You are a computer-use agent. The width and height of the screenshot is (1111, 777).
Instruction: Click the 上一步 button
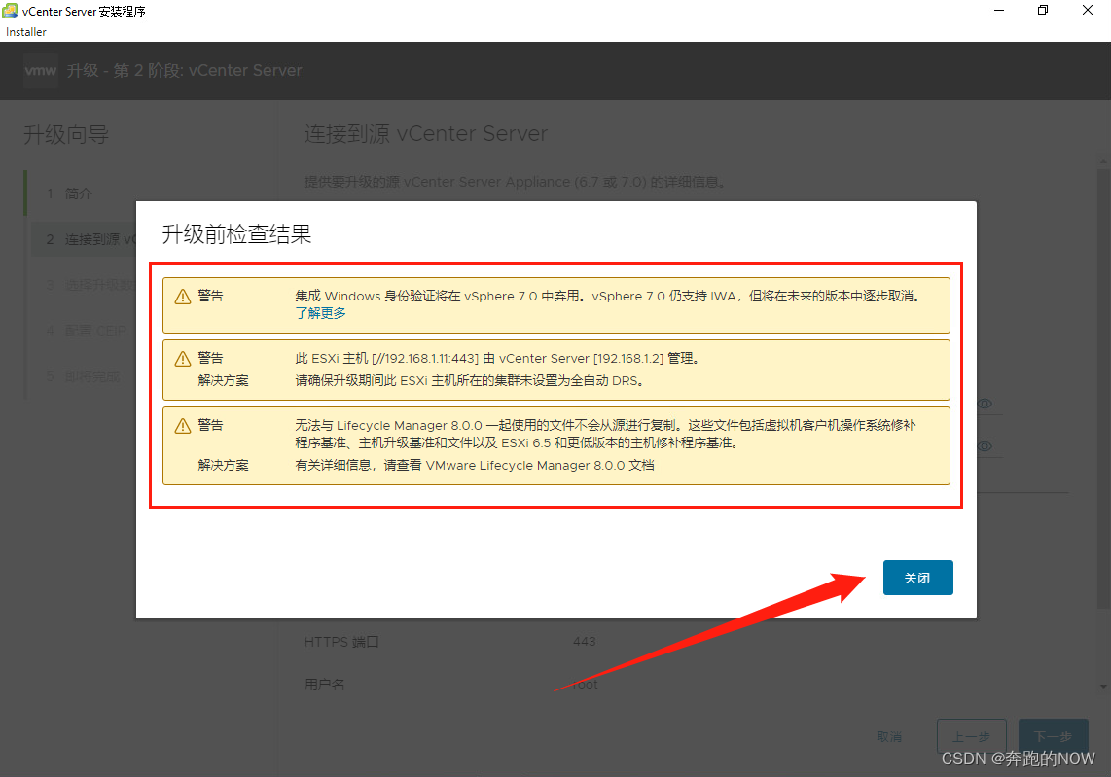click(971, 736)
